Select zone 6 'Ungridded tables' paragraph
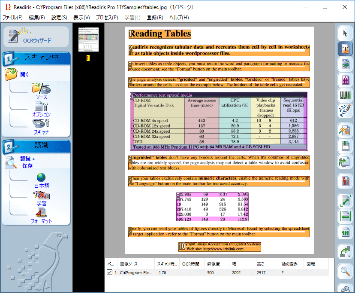This screenshot has height=293, width=355. pos(219,162)
